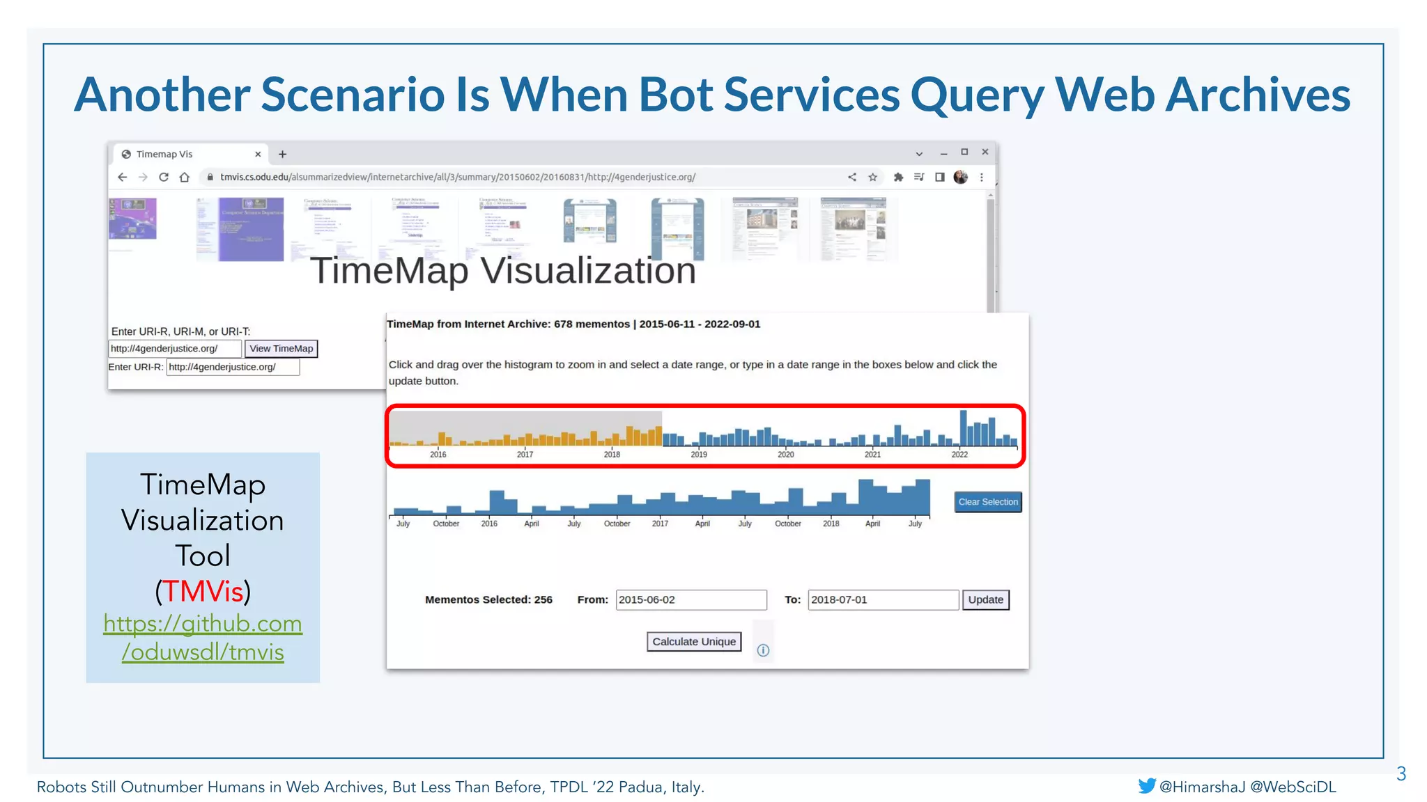
Task: Click the URI-R, URI-M, or URI-T input field
Action: (175, 349)
